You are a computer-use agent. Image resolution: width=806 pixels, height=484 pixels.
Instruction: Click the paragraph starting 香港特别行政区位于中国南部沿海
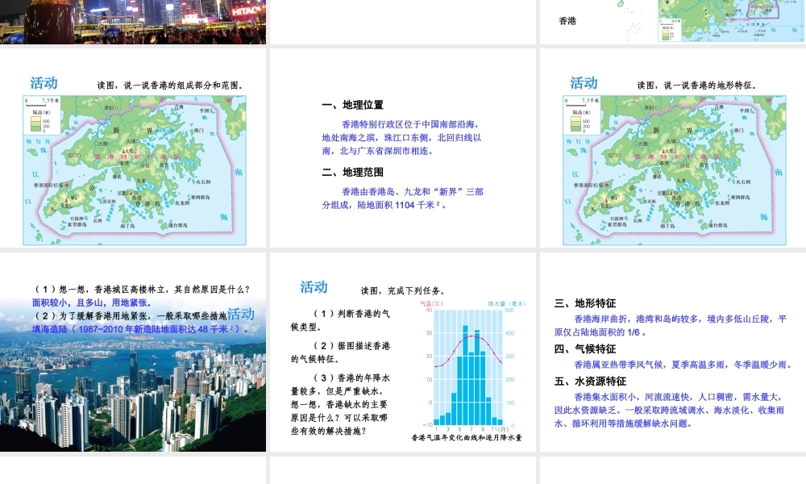click(x=401, y=138)
